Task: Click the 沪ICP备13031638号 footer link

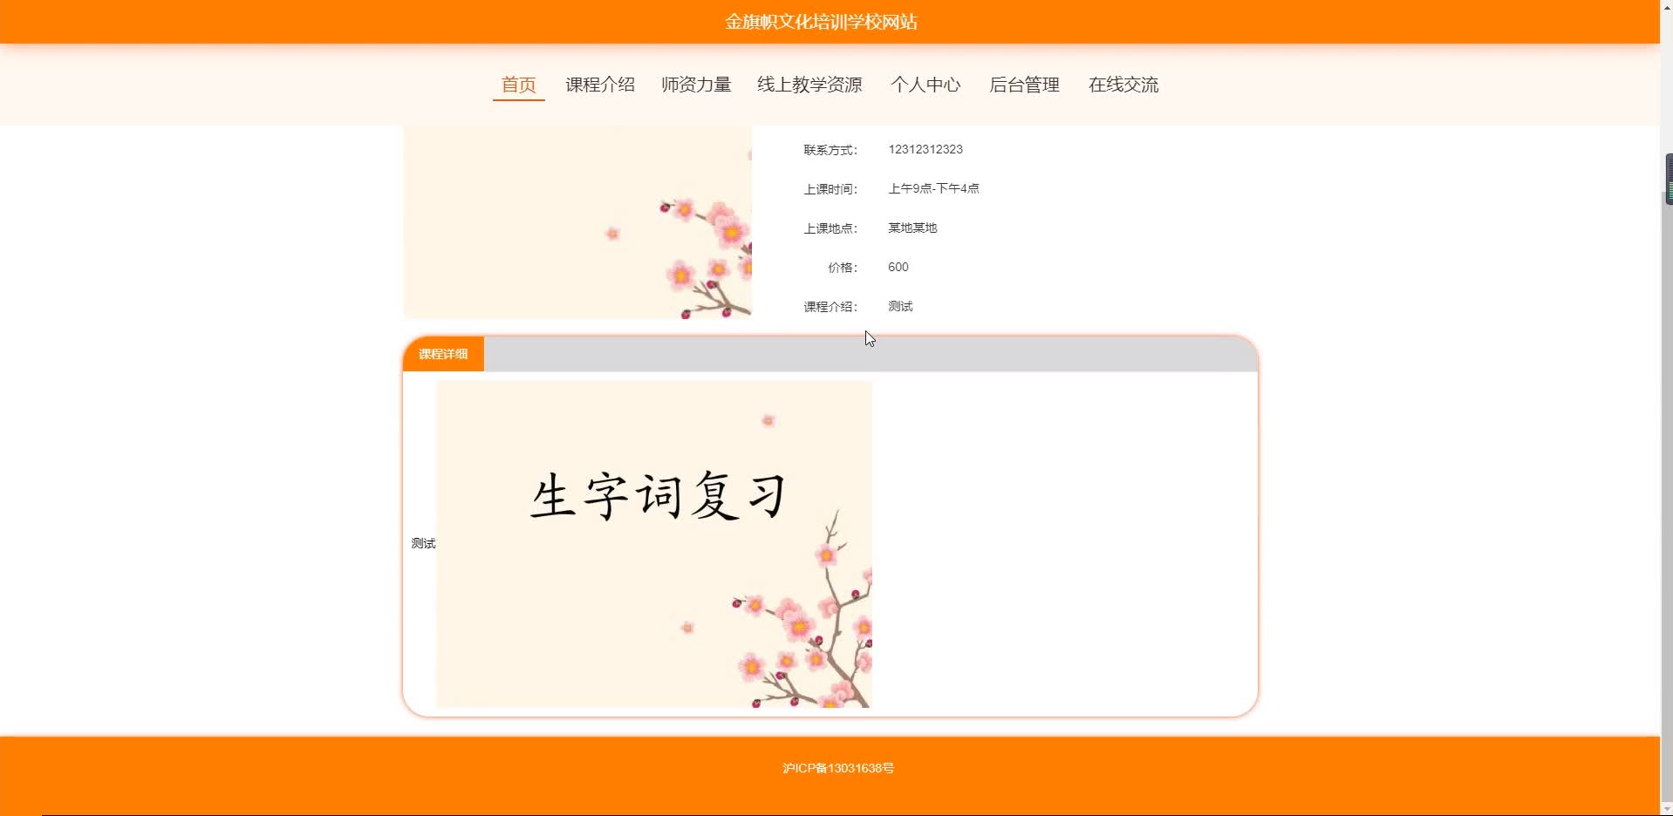Action: pos(837,768)
